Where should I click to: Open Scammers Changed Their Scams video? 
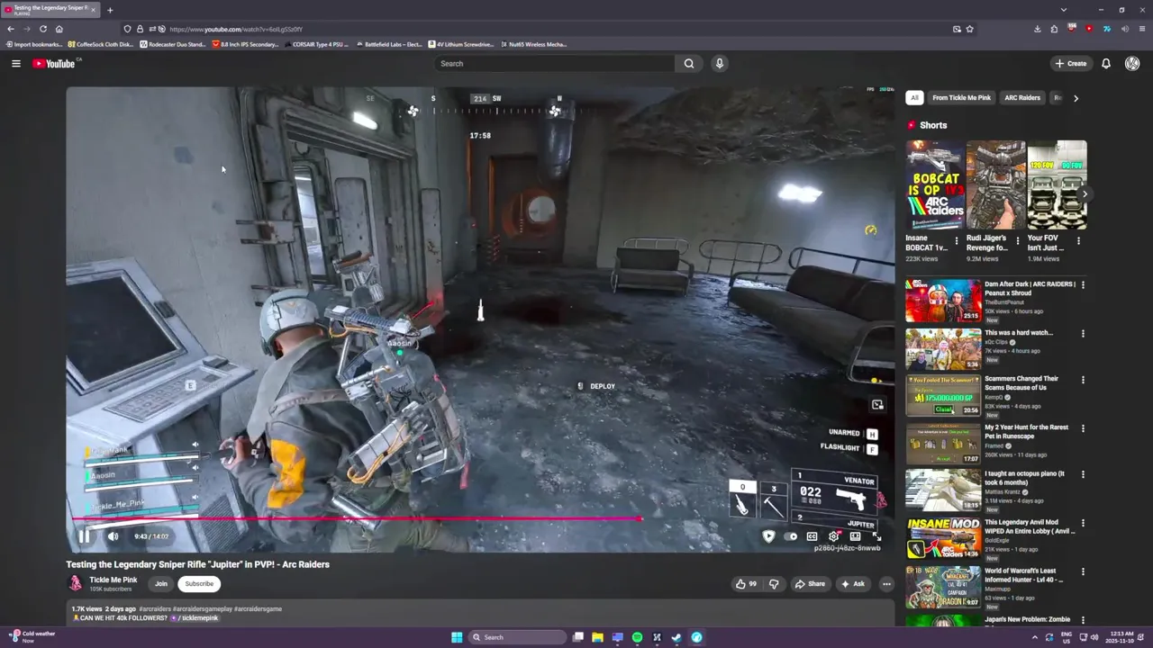[x=943, y=395]
